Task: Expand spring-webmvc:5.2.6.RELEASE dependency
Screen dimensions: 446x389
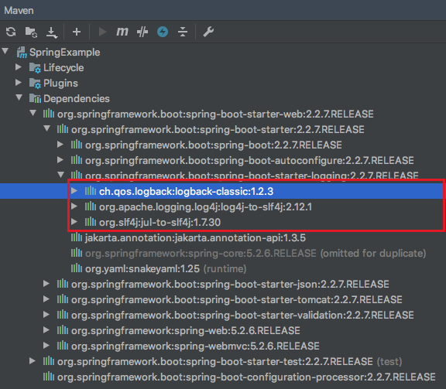Action: tap(46, 345)
